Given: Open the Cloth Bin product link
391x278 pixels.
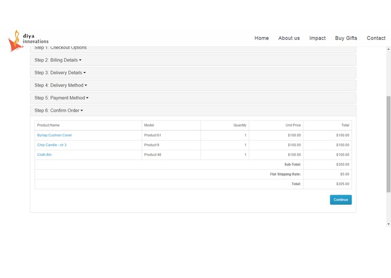Looking at the screenshot, I should click(44, 155).
